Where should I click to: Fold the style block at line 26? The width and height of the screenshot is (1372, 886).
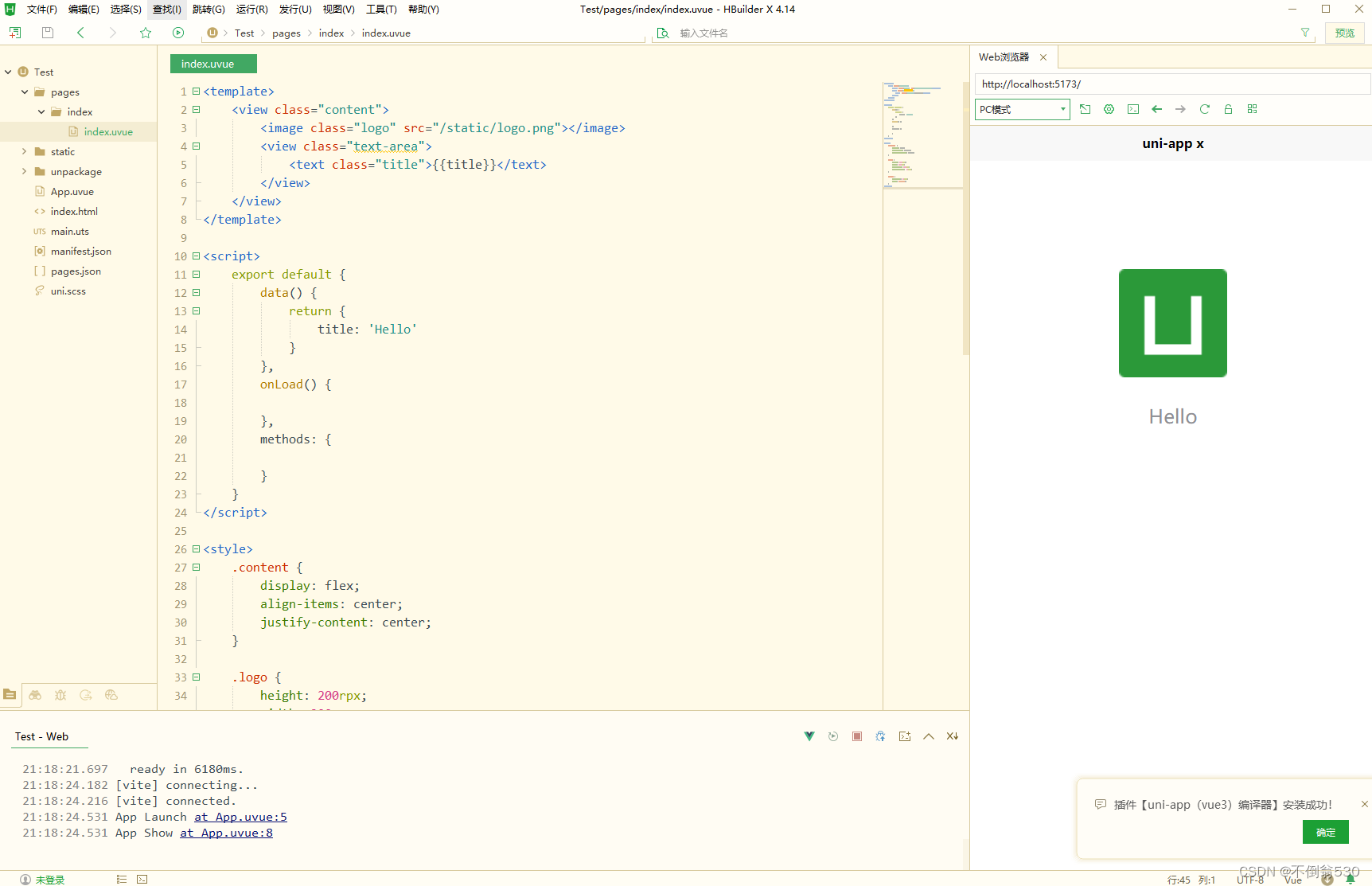coord(197,549)
